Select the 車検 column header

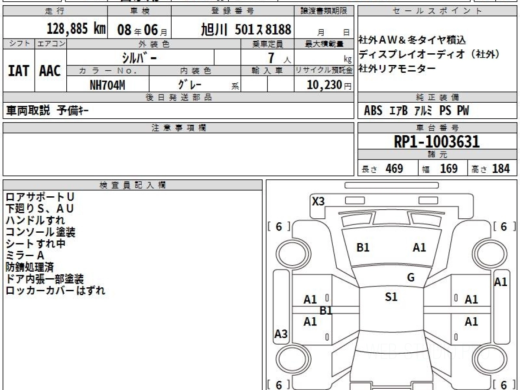coord(139,11)
